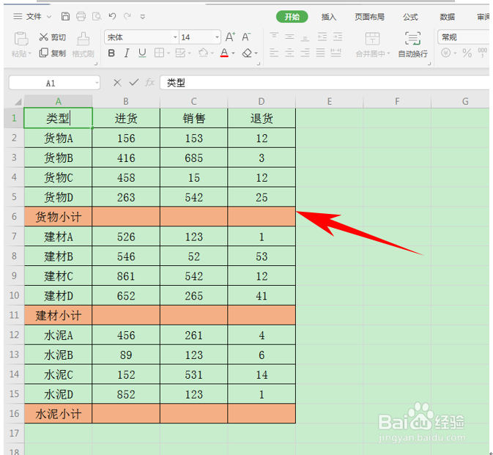The width and height of the screenshot is (493, 455).
Task: Open the 常规 number format dropdown
Action: [x=464, y=37]
